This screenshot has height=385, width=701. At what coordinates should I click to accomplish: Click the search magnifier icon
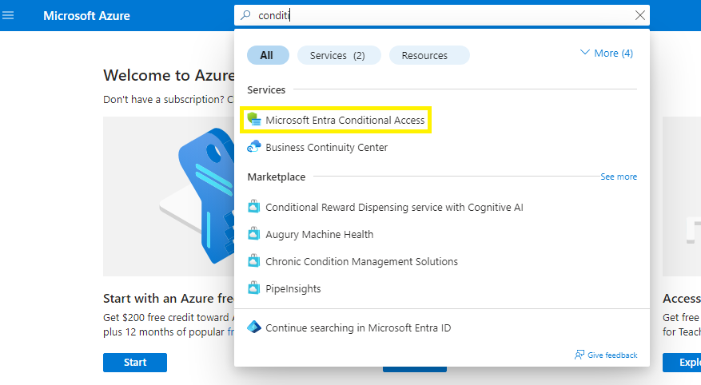(245, 15)
